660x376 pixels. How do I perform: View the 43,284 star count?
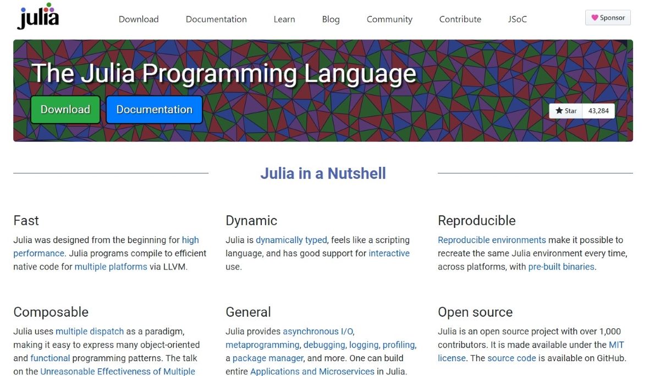[598, 110]
